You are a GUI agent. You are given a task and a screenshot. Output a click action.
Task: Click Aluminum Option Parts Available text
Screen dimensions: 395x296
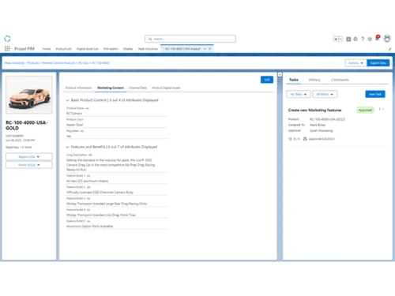[89, 227]
